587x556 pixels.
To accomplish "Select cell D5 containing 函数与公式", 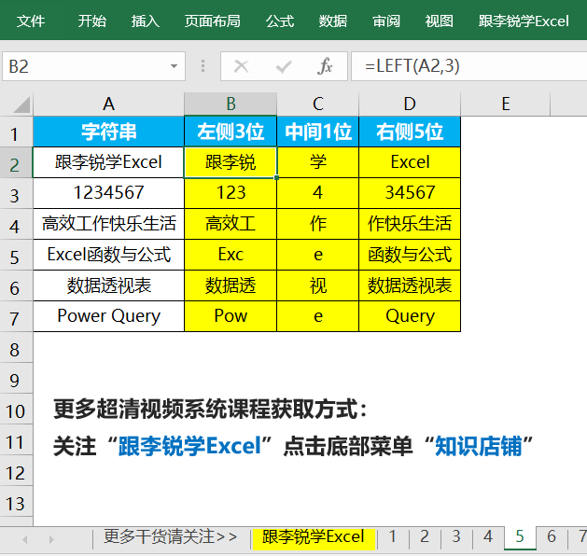I will pos(410,255).
